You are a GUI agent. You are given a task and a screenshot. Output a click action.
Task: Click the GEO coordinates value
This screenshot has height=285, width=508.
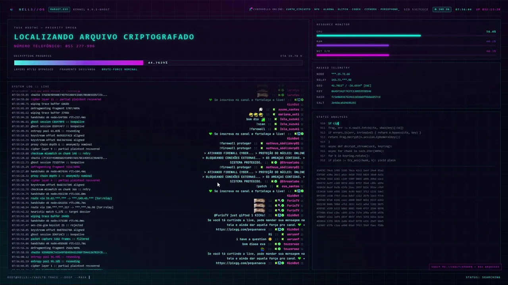[351, 85]
